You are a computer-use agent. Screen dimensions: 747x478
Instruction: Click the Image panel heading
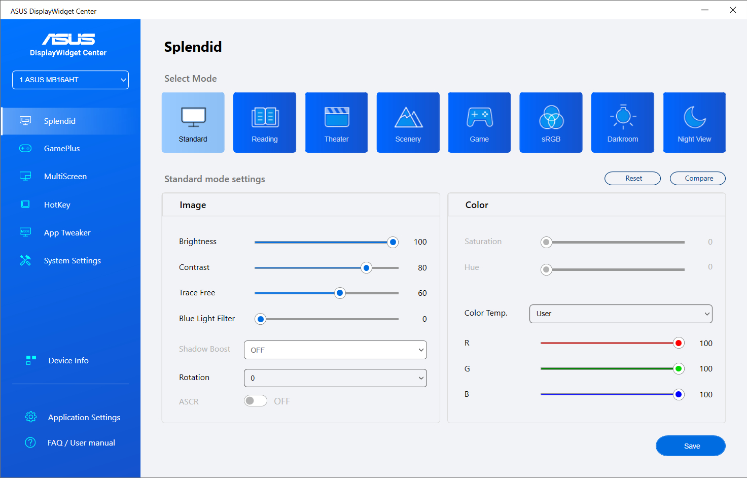pos(193,204)
